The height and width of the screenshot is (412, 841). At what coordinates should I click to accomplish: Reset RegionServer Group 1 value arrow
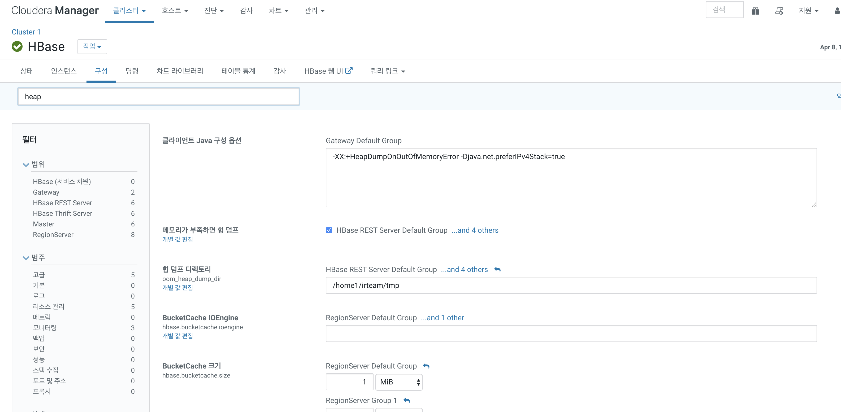click(406, 401)
